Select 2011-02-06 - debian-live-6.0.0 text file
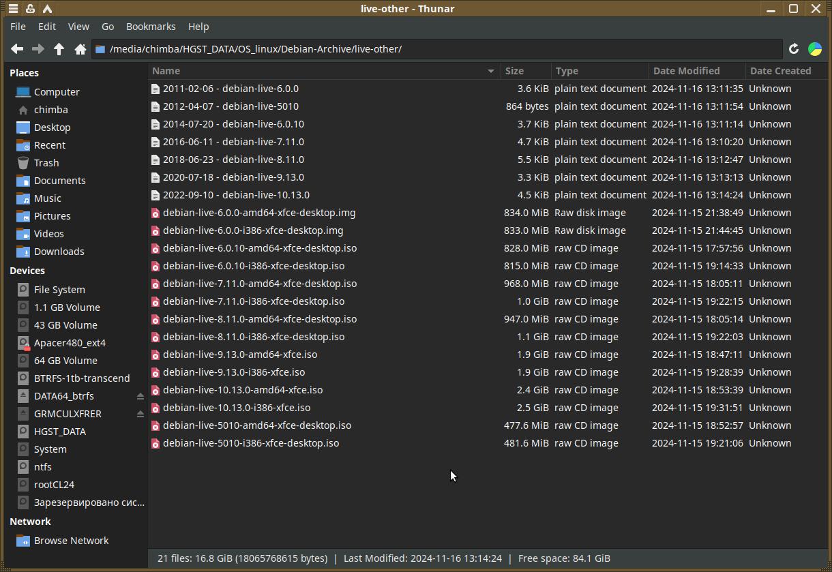 click(231, 89)
